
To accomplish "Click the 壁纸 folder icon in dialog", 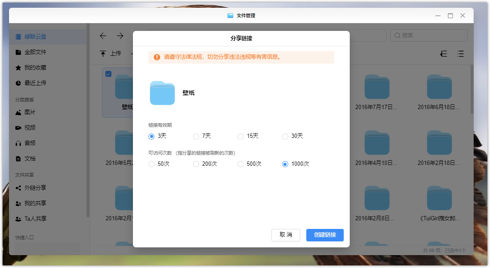I will coord(162,93).
